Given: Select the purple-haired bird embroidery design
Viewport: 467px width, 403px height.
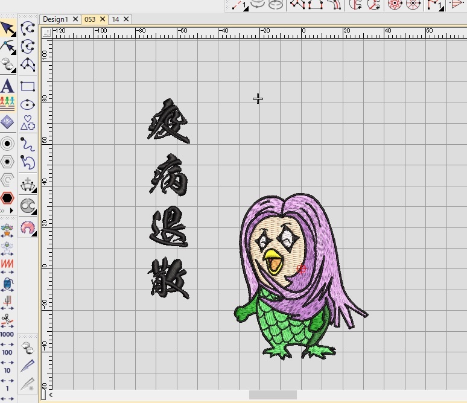Looking at the screenshot, I should point(301,277).
